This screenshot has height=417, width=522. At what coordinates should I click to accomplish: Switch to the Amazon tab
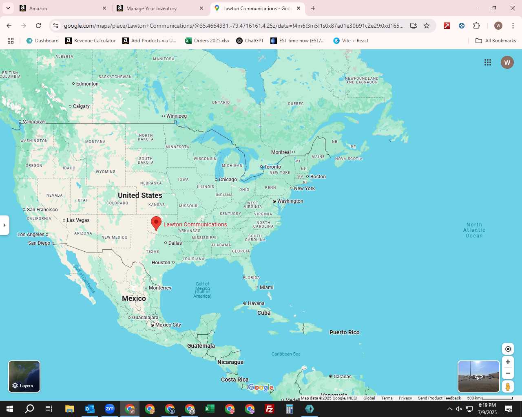tap(63, 8)
